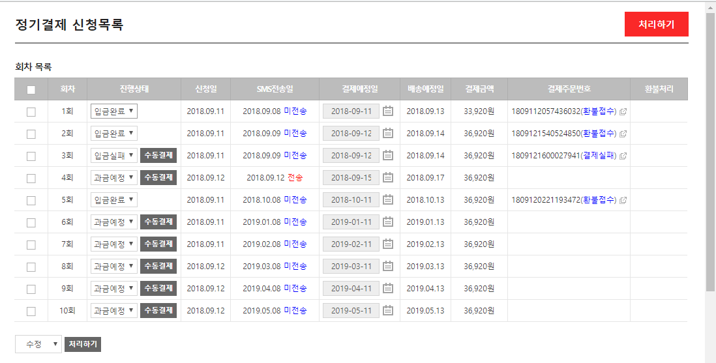
Task: Open external link icon for order 1809121600027941
Action: [623, 156]
